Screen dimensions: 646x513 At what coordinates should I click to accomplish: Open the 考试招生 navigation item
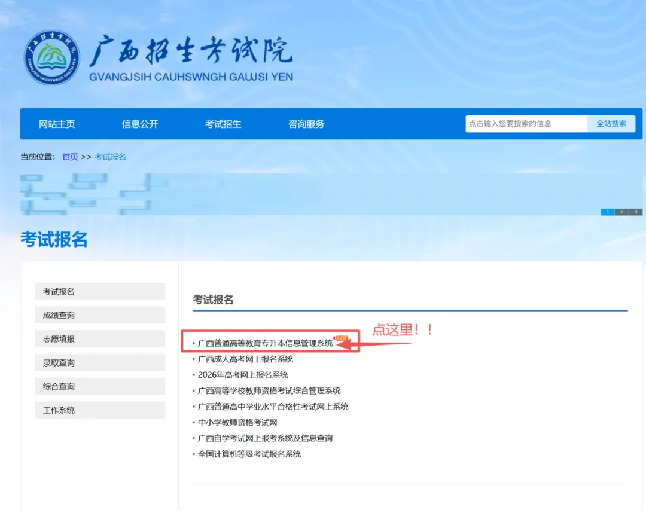(x=223, y=124)
